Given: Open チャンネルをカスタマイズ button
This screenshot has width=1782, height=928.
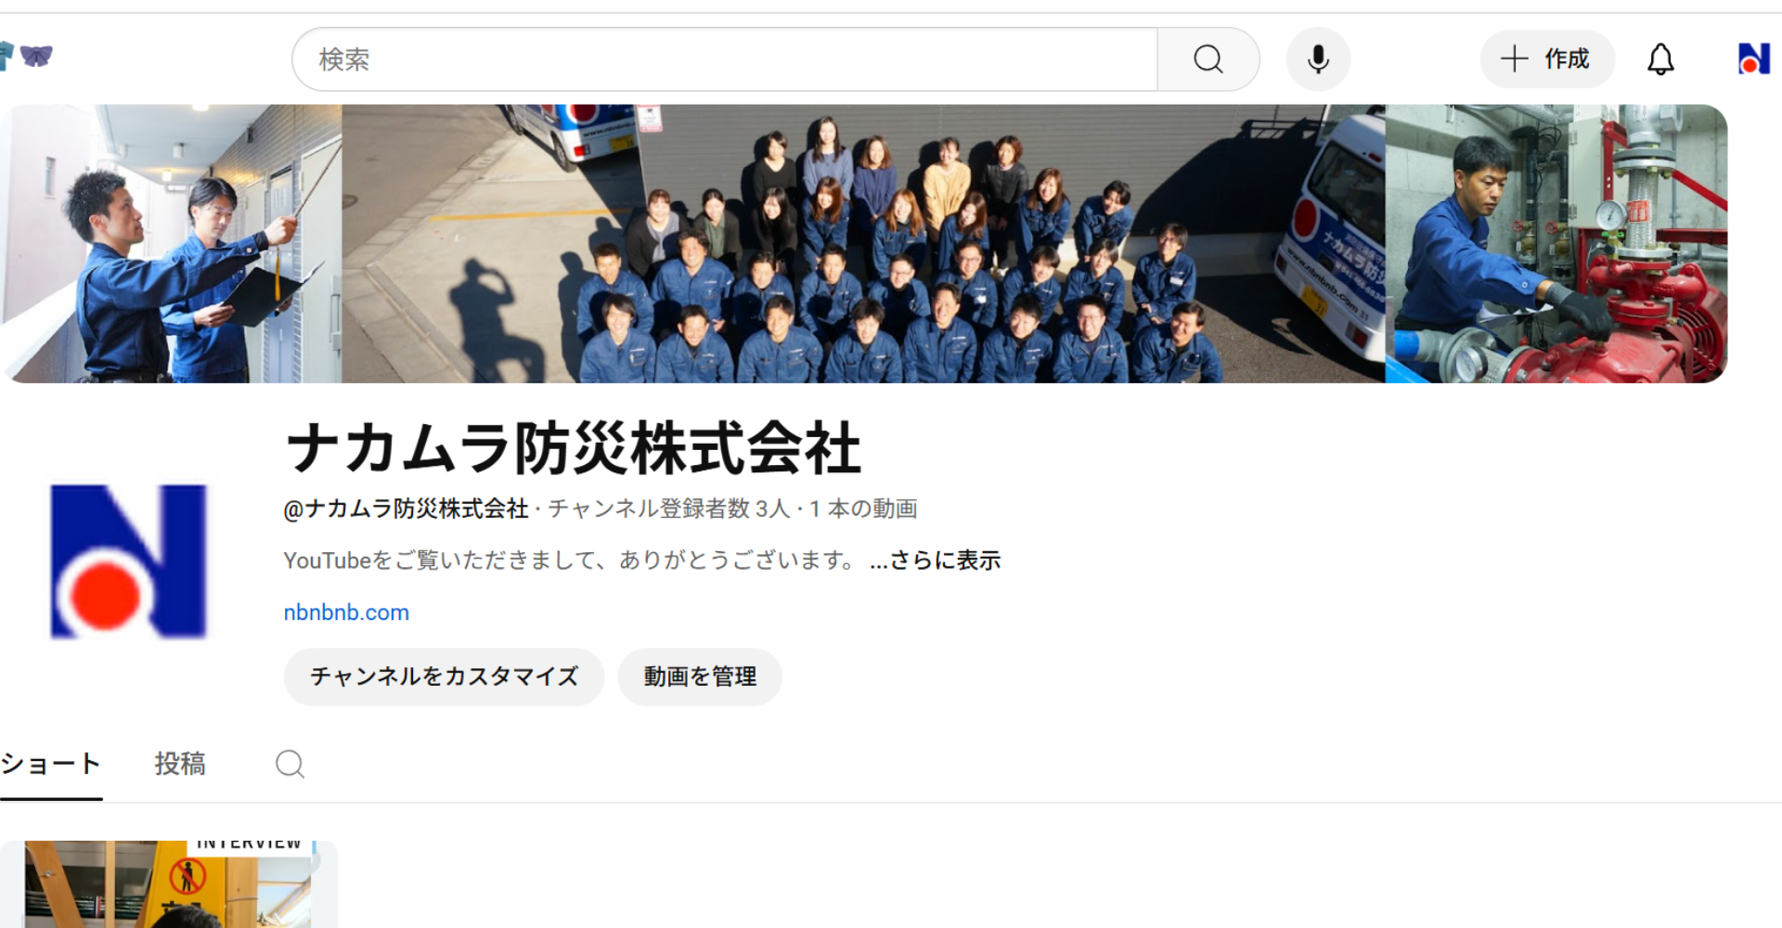Looking at the screenshot, I should (x=444, y=677).
